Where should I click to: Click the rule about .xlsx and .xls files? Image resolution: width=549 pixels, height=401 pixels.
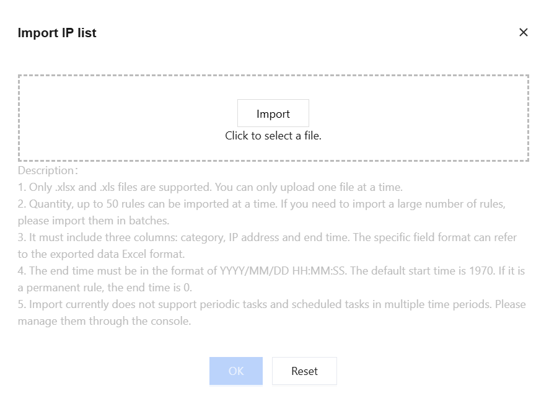pyautogui.click(x=210, y=187)
